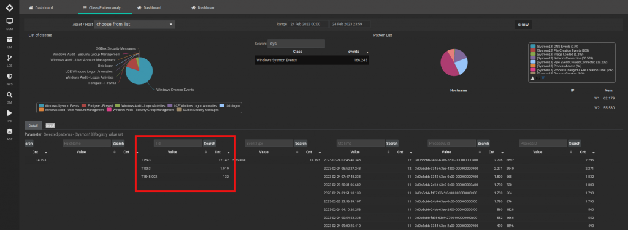This screenshot has height=230, width=628.
Task: Select the T1543 value row
Action: point(185,160)
